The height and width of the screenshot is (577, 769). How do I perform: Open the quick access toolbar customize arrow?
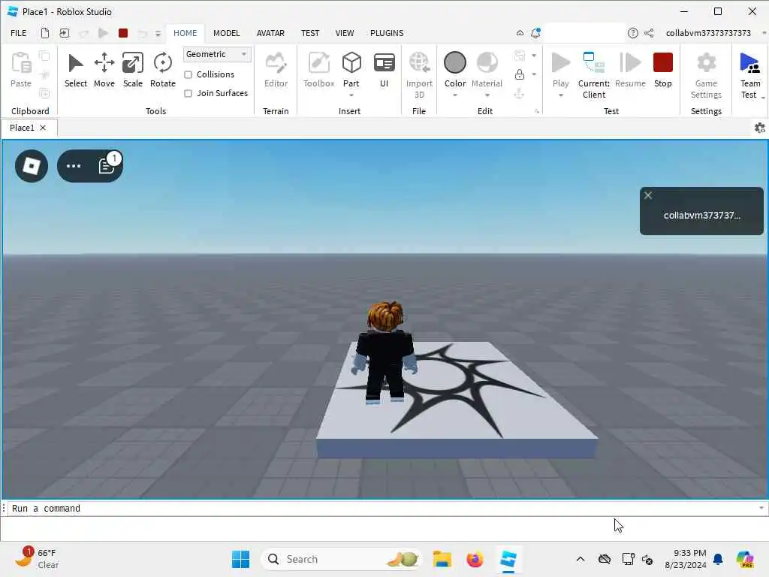(x=158, y=33)
